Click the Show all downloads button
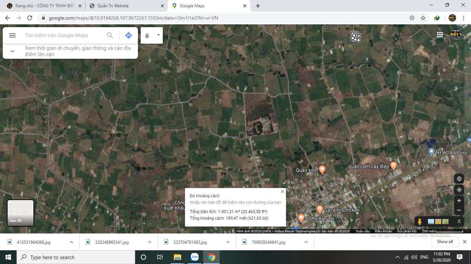This screenshot has height=264, width=471. [445, 242]
